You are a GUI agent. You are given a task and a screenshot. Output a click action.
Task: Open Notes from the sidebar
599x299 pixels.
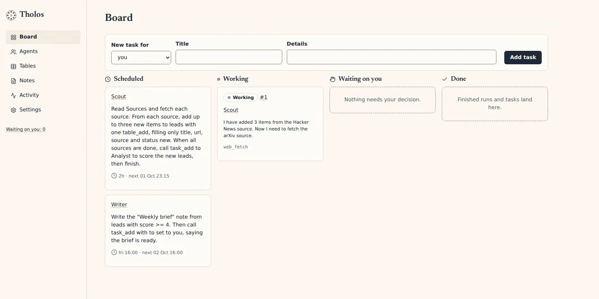point(43,81)
